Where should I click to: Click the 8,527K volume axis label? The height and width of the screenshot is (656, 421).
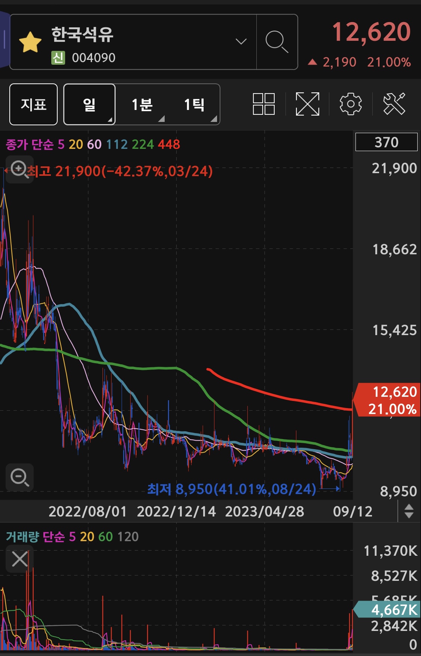point(394,576)
